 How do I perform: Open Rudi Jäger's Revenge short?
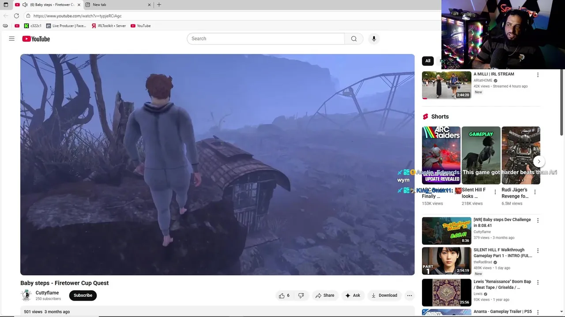coord(521,155)
